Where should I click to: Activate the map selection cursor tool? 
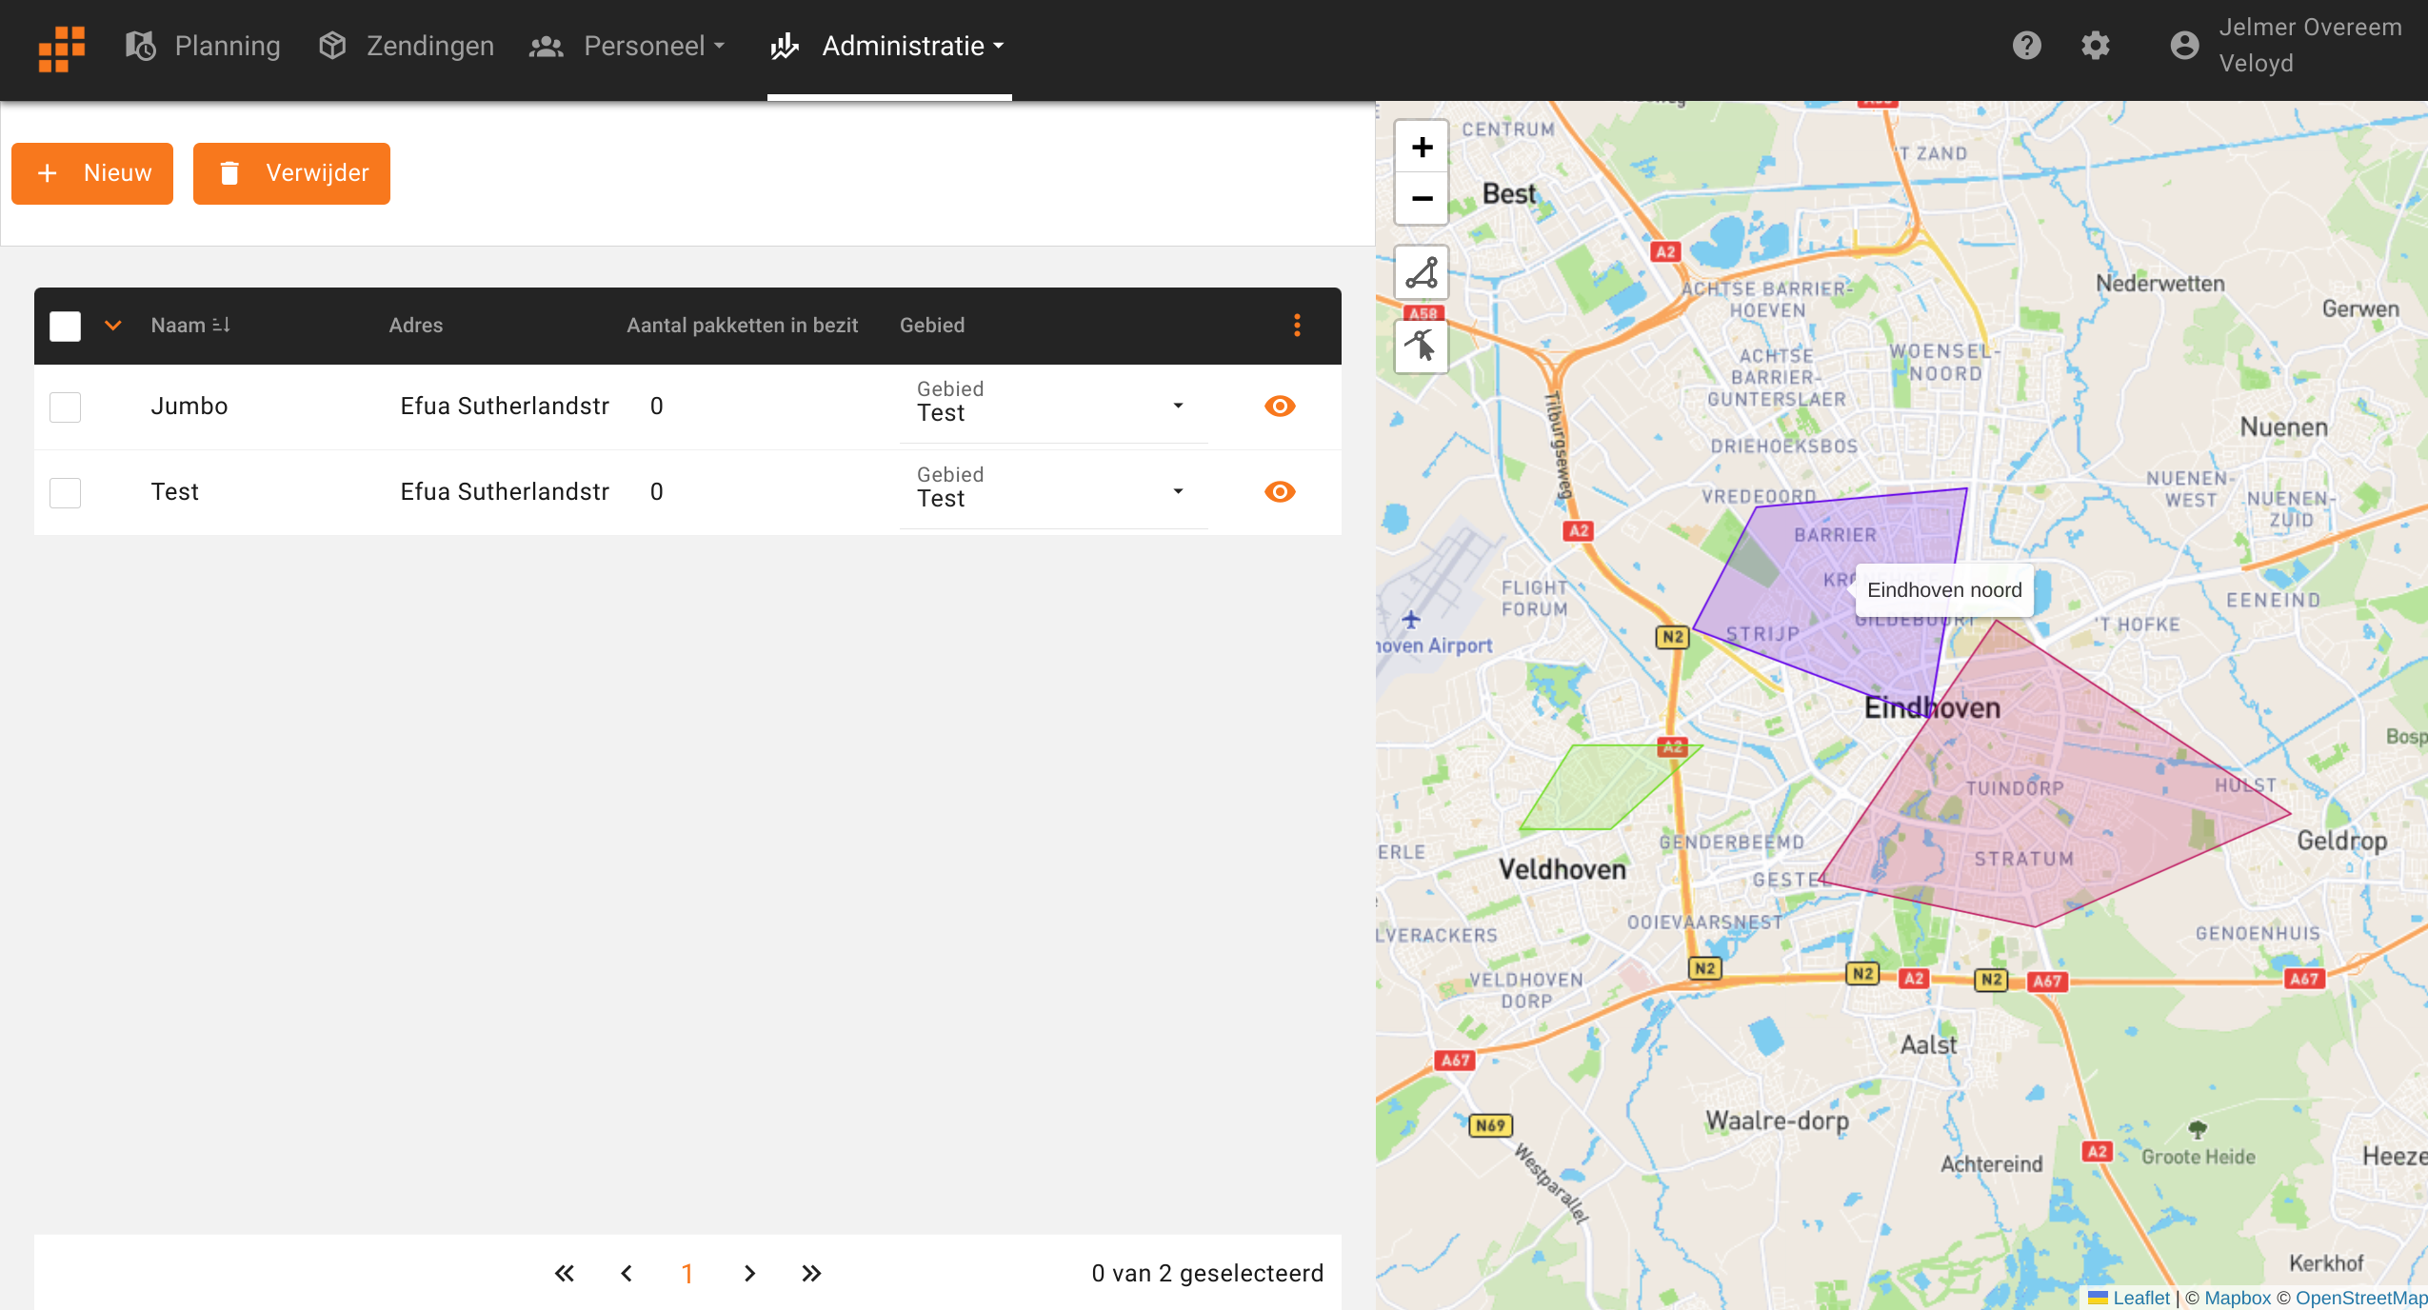click(x=1422, y=346)
